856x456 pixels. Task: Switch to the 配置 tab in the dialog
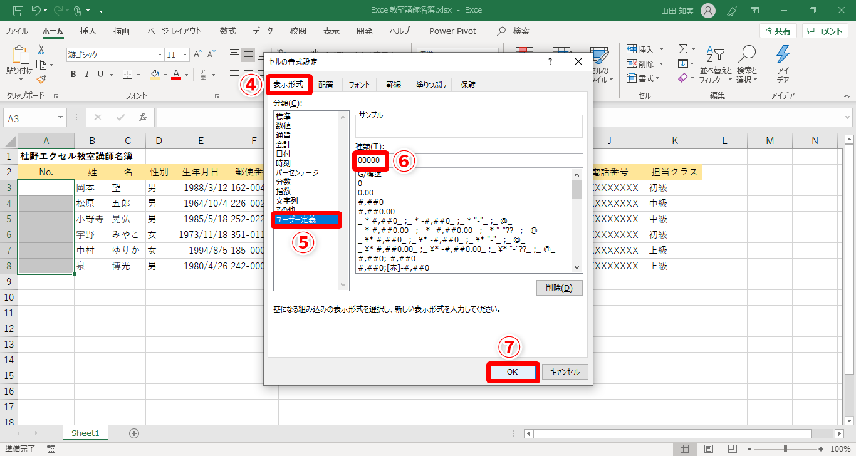tap(326, 85)
